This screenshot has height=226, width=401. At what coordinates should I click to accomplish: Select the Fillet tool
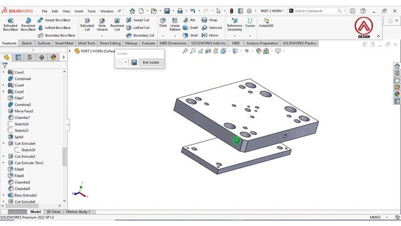(163, 23)
